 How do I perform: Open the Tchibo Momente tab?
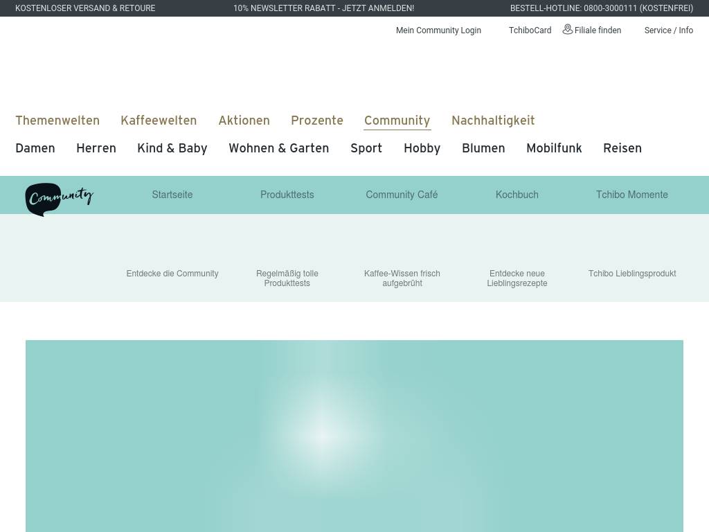631,195
